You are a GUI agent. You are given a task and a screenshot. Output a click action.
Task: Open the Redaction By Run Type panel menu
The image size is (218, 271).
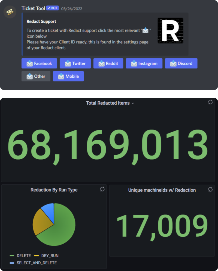pos(102,189)
